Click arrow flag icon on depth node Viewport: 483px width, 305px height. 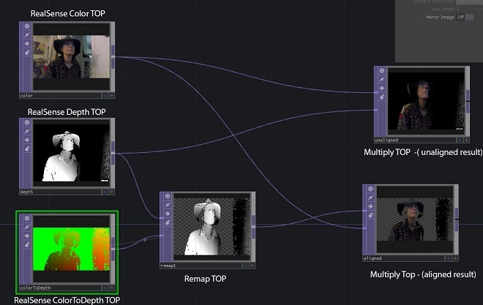click(27, 140)
